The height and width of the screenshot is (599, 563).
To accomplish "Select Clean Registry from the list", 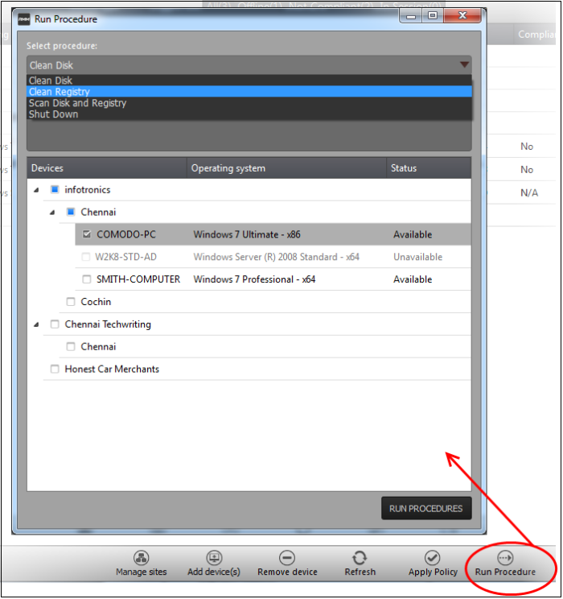I will point(249,92).
